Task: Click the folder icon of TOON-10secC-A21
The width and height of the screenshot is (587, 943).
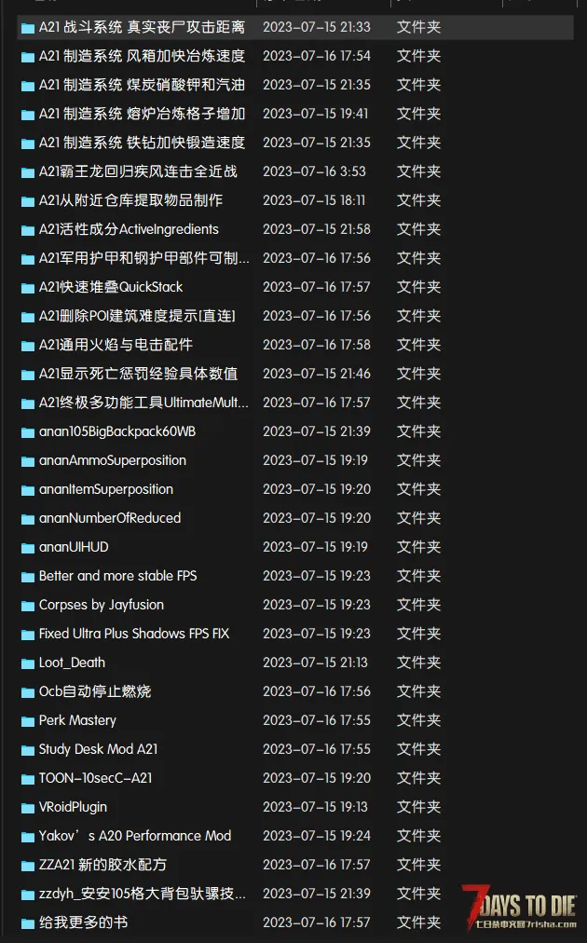Action: point(28,778)
